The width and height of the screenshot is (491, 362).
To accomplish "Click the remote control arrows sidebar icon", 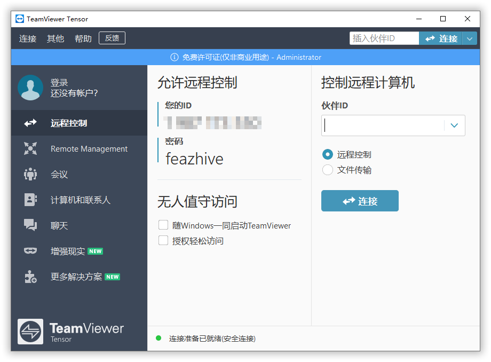I will coord(30,123).
